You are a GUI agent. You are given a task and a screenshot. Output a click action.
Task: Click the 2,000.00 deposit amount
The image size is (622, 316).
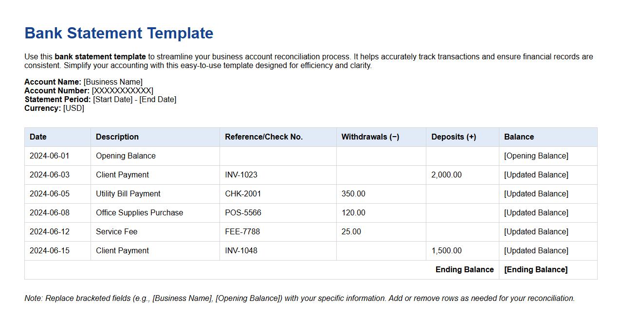(446, 175)
